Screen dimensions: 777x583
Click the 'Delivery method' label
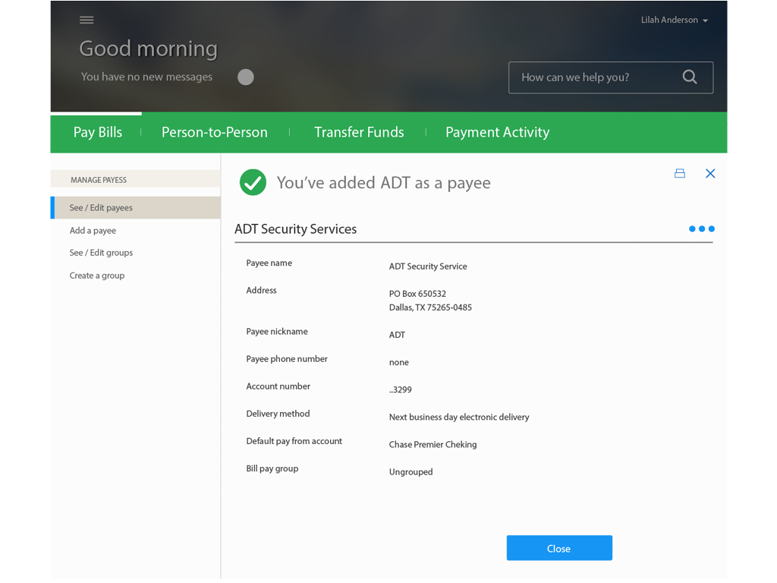[x=278, y=414]
